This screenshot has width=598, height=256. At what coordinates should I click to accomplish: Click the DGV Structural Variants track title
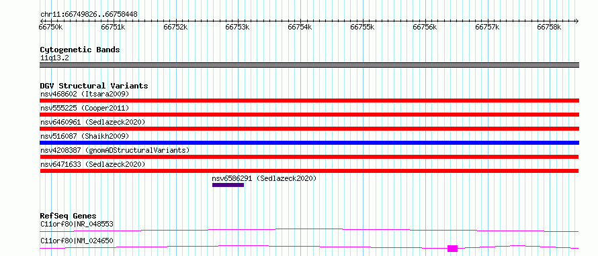pyautogui.click(x=94, y=86)
